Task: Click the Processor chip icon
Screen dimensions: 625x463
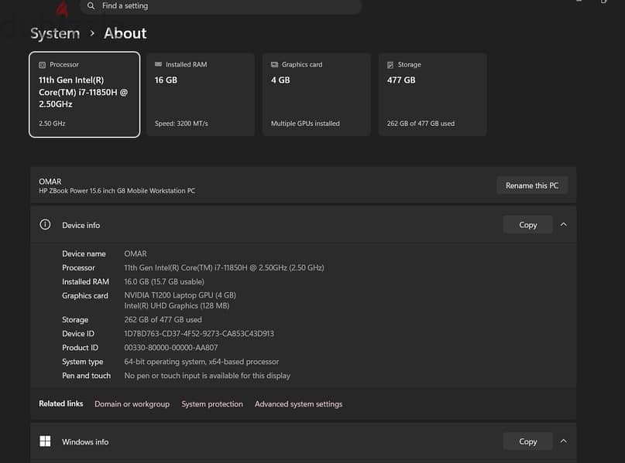Action: click(x=43, y=65)
